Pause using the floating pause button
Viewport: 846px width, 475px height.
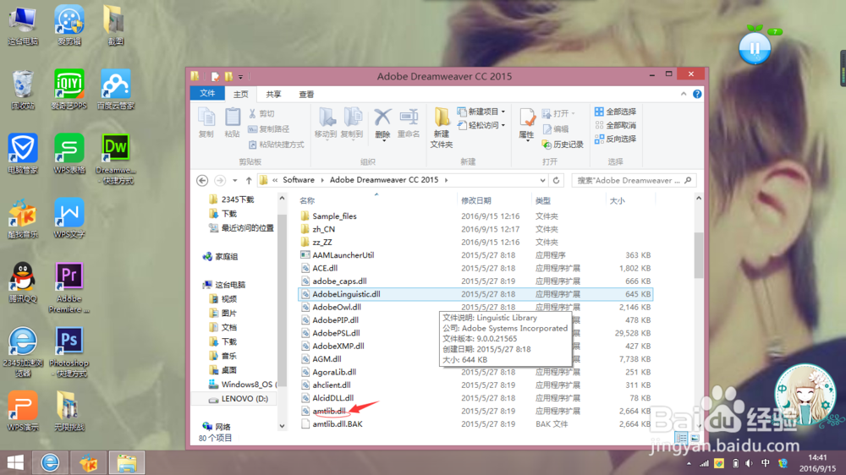(x=755, y=48)
